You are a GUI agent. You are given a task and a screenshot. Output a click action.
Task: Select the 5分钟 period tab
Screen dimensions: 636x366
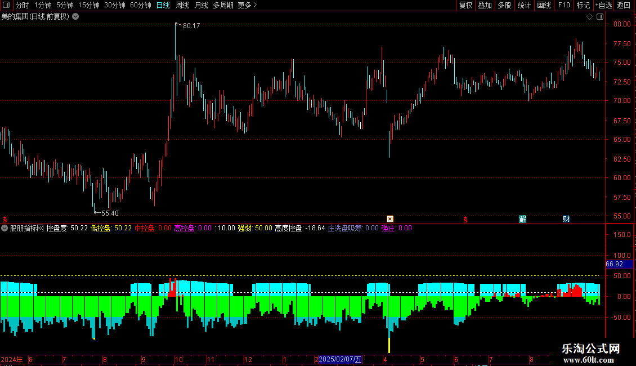click(x=65, y=5)
